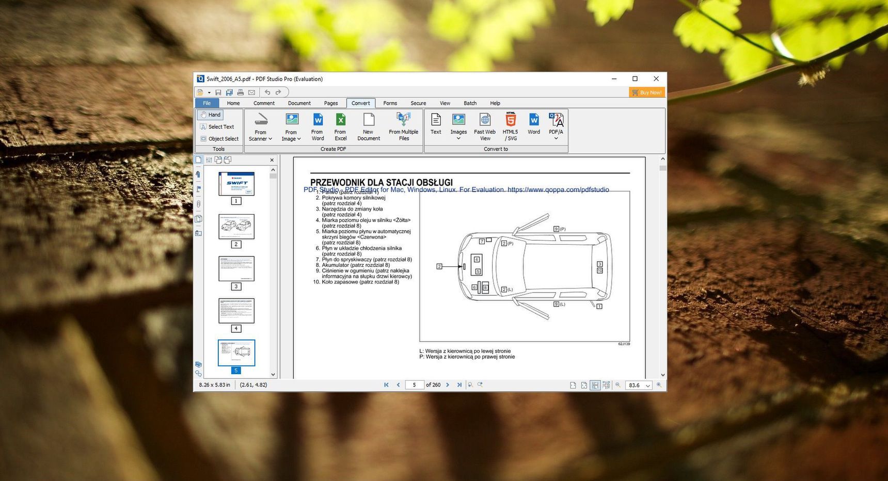Viewport: 888px width, 481px height.
Task: Open the Bookmarks pane in the sidebar
Action: (198, 174)
